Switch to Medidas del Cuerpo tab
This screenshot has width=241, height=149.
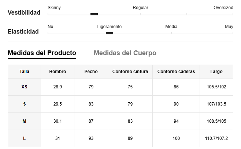coord(125,53)
